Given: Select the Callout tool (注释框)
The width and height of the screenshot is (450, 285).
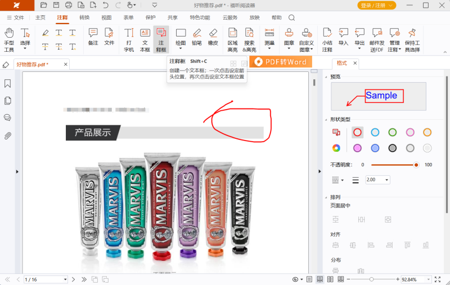Looking at the screenshot, I should click(161, 40).
